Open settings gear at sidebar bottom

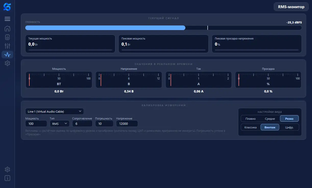tap(7, 169)
